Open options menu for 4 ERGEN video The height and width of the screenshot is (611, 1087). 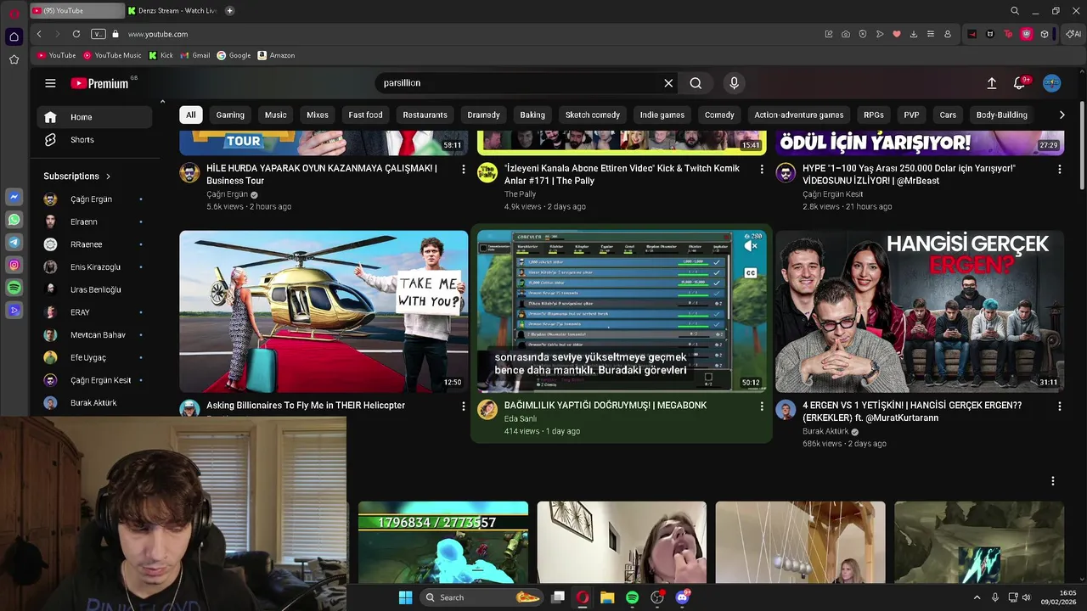coord(1059,406)
